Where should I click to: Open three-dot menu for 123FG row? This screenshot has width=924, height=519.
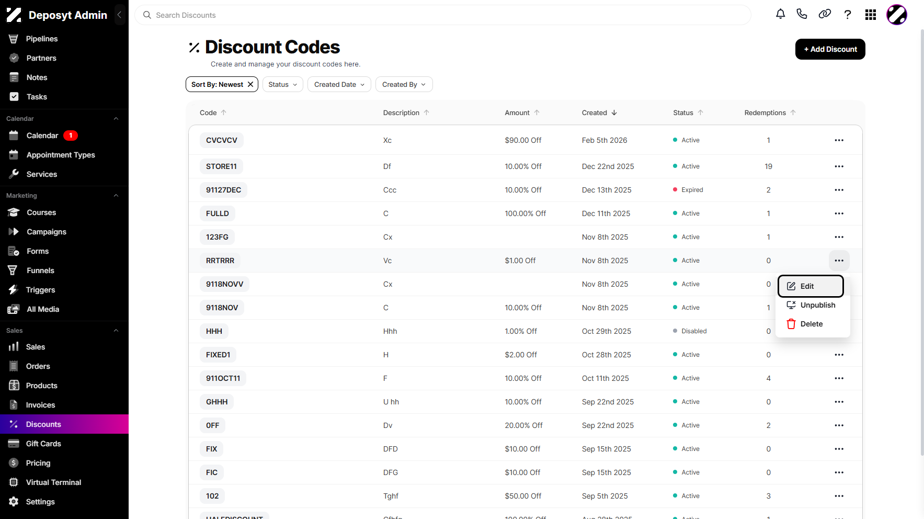pos(839,237)
